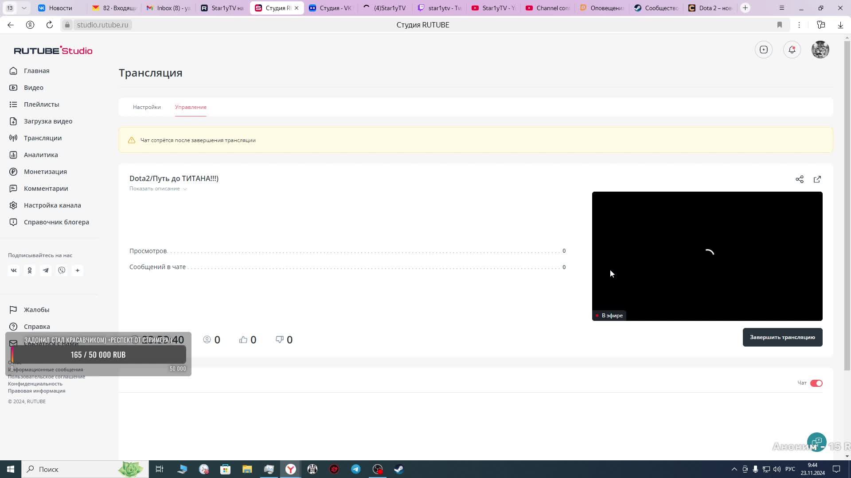The image size is (851, 478).
Task: Go to Плейлисты in the sidebar
Action: point(41,104)
